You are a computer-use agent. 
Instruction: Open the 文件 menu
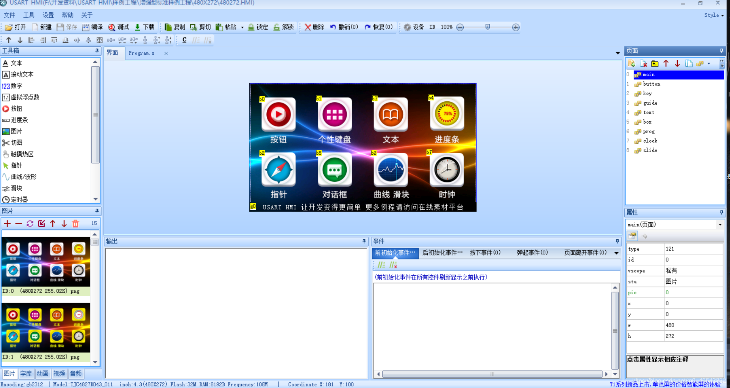click(9, 15)
